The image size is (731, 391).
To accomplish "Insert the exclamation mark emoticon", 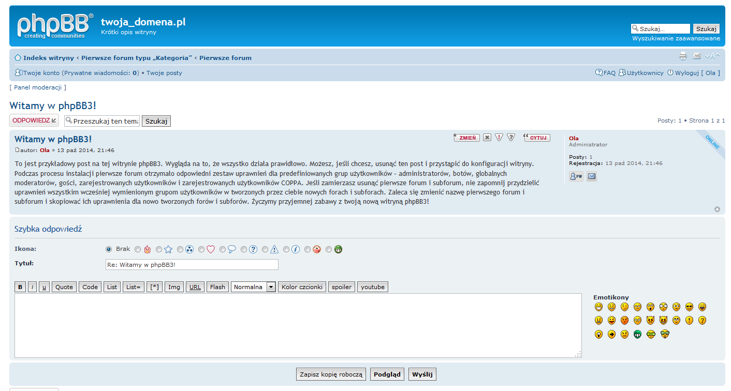I will pos(690,320).
